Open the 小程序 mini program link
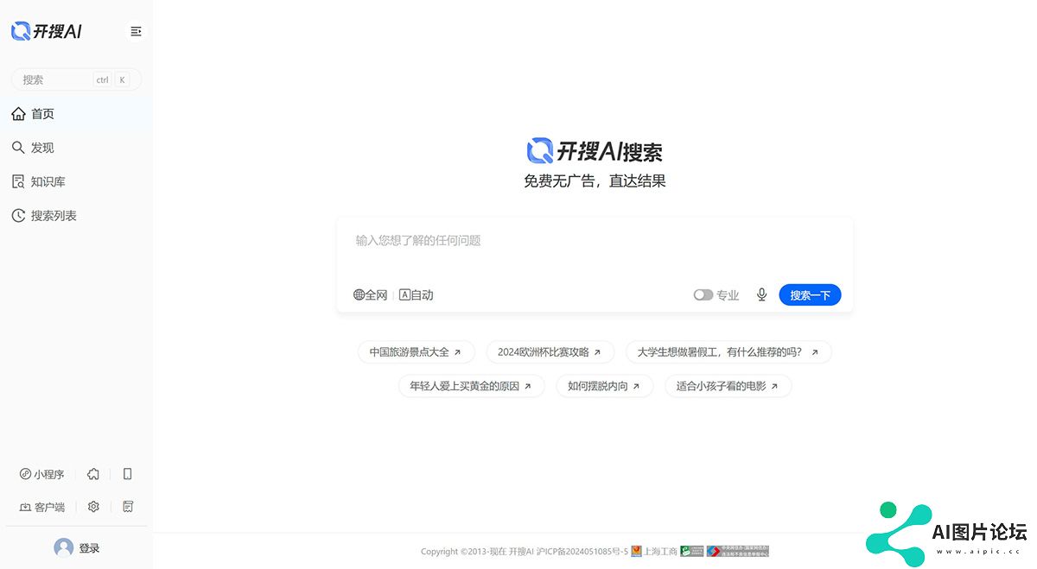The height and width of the screenshot is (569, 1037). click(x=42, y=474)
